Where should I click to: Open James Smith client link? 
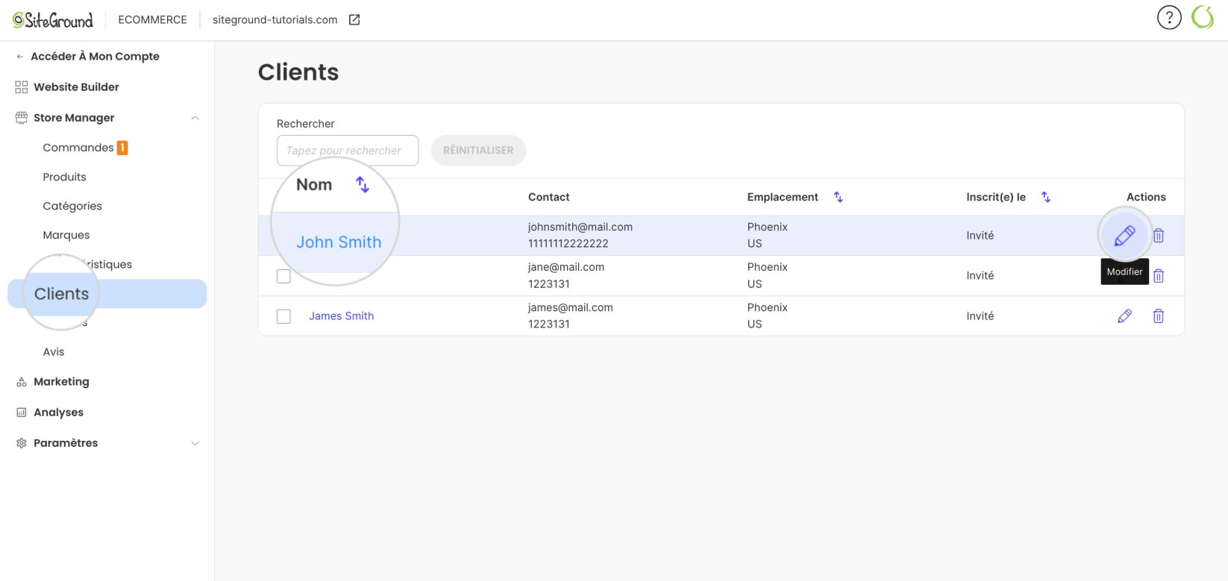coord(342,316)
